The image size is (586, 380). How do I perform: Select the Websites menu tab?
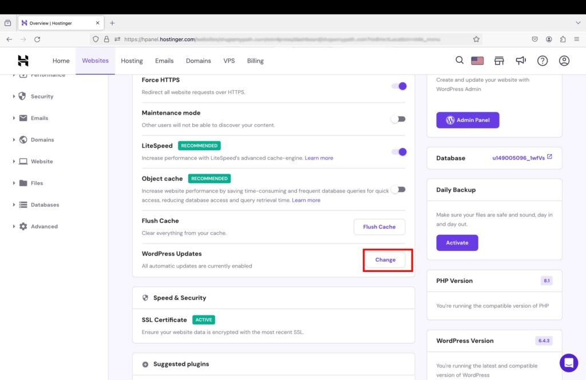pos(96,61)
